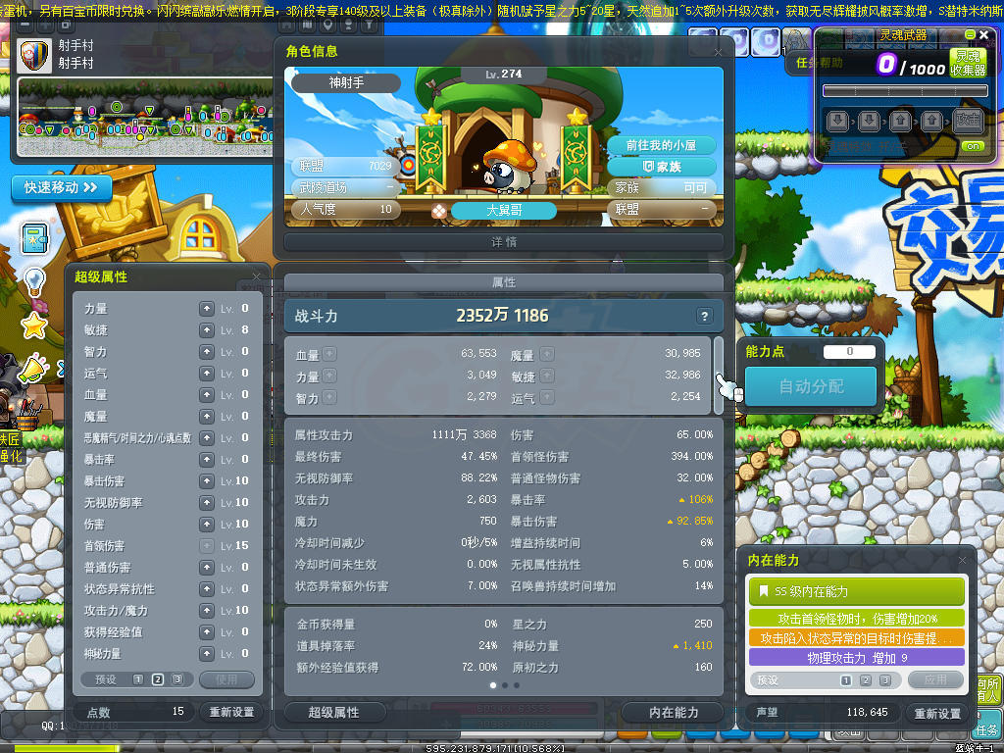Click the plus icon for 力量 in 超级属性
The height and width of the screenshot is (753, 1004).
click(x=206, y=309)
